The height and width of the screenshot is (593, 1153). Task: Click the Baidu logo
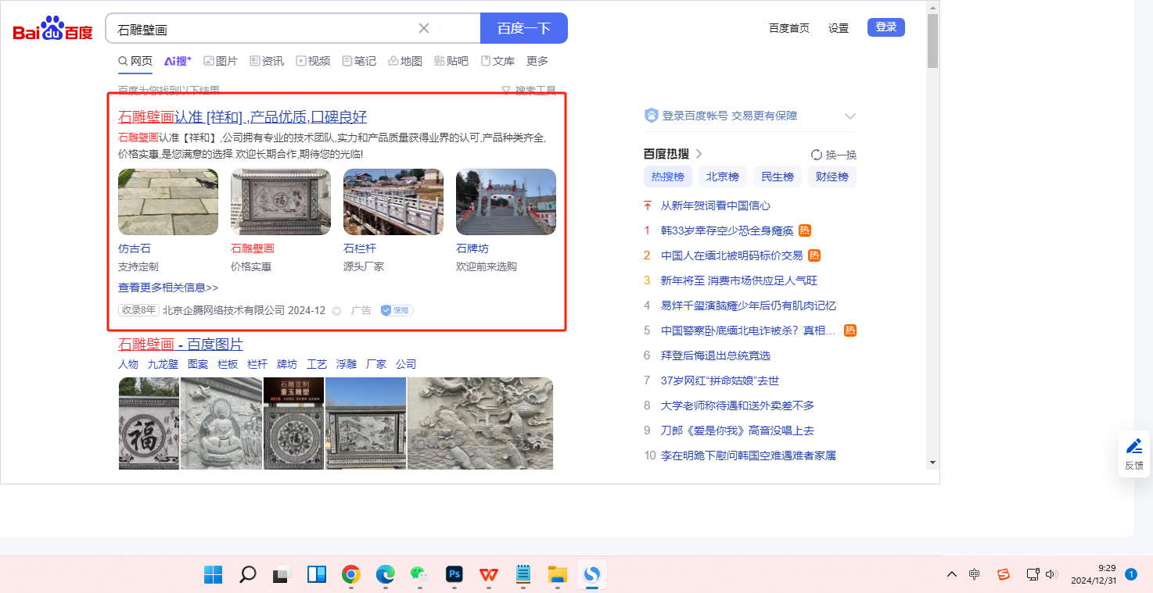tap(52, 29)
